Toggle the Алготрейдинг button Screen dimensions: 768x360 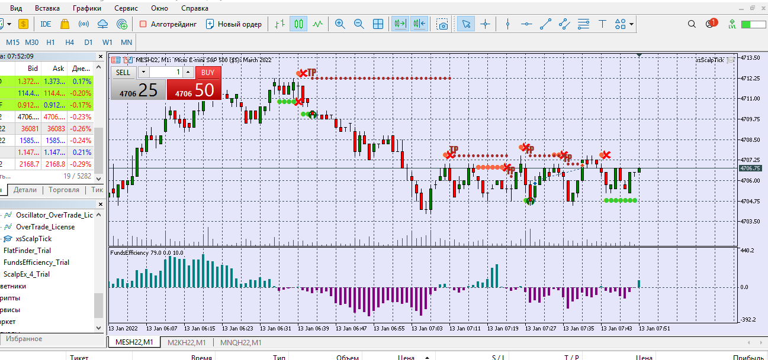168,24
